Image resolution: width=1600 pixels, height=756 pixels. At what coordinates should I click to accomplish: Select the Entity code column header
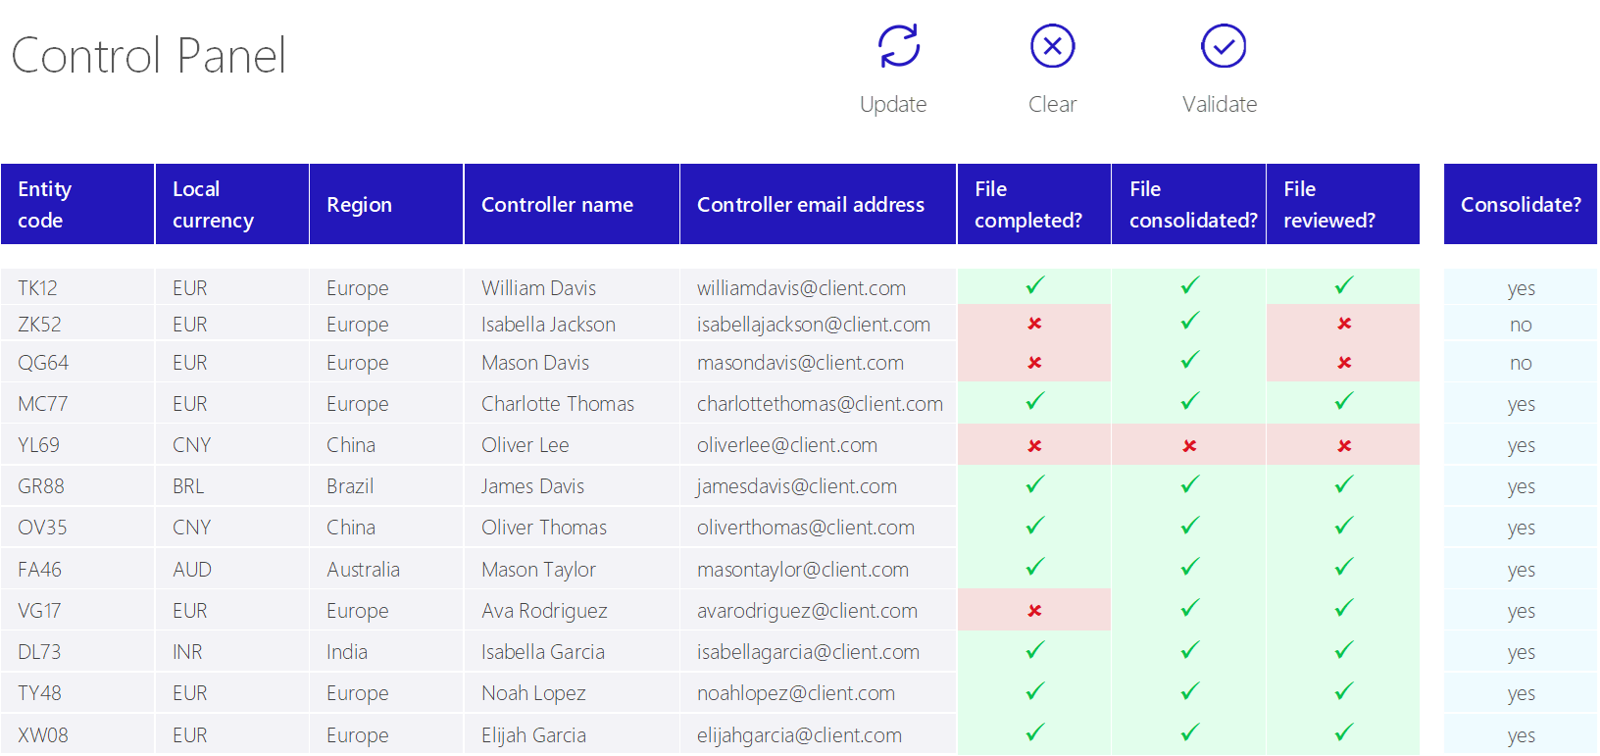[x=77, y=204]
